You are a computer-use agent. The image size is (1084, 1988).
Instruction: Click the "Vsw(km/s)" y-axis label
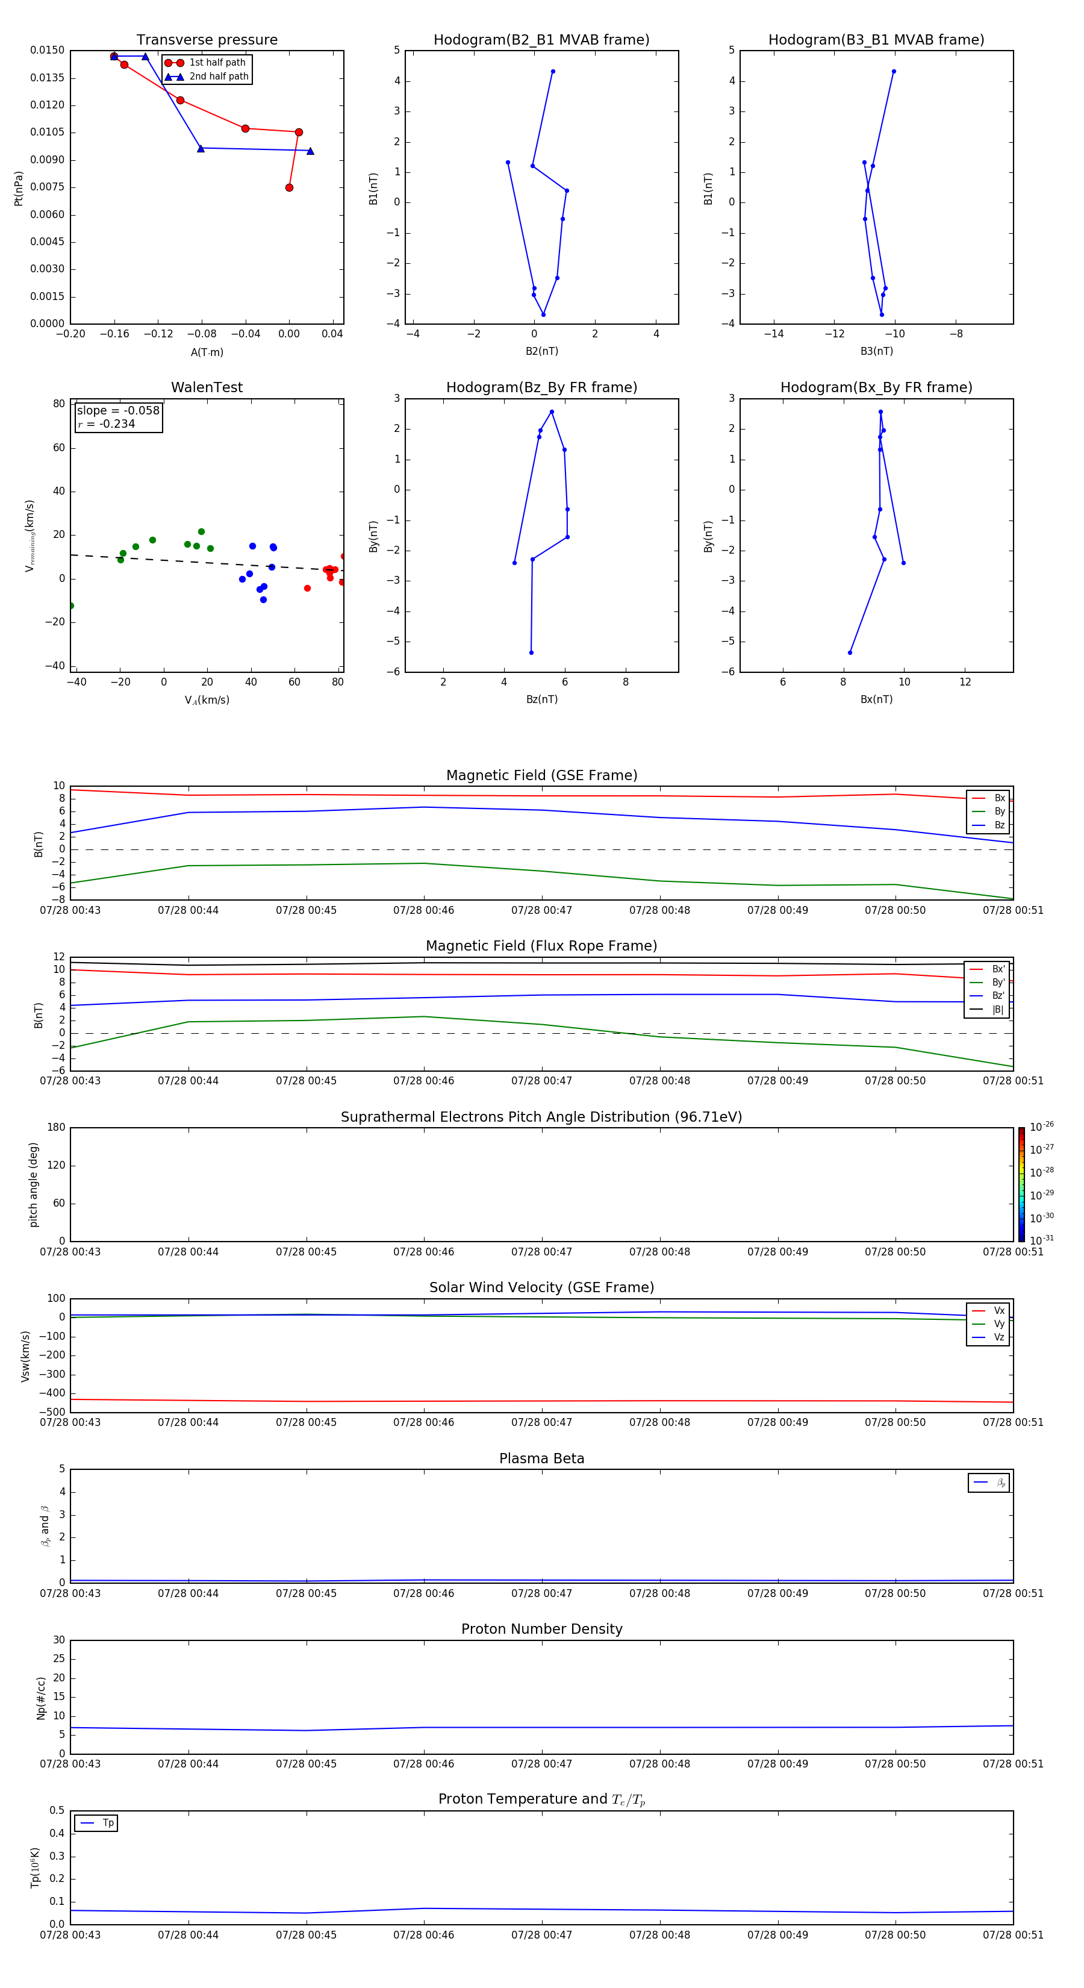pos(25,1356)
